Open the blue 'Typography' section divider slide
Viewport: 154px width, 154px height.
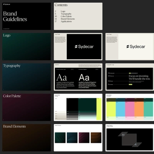27,77
